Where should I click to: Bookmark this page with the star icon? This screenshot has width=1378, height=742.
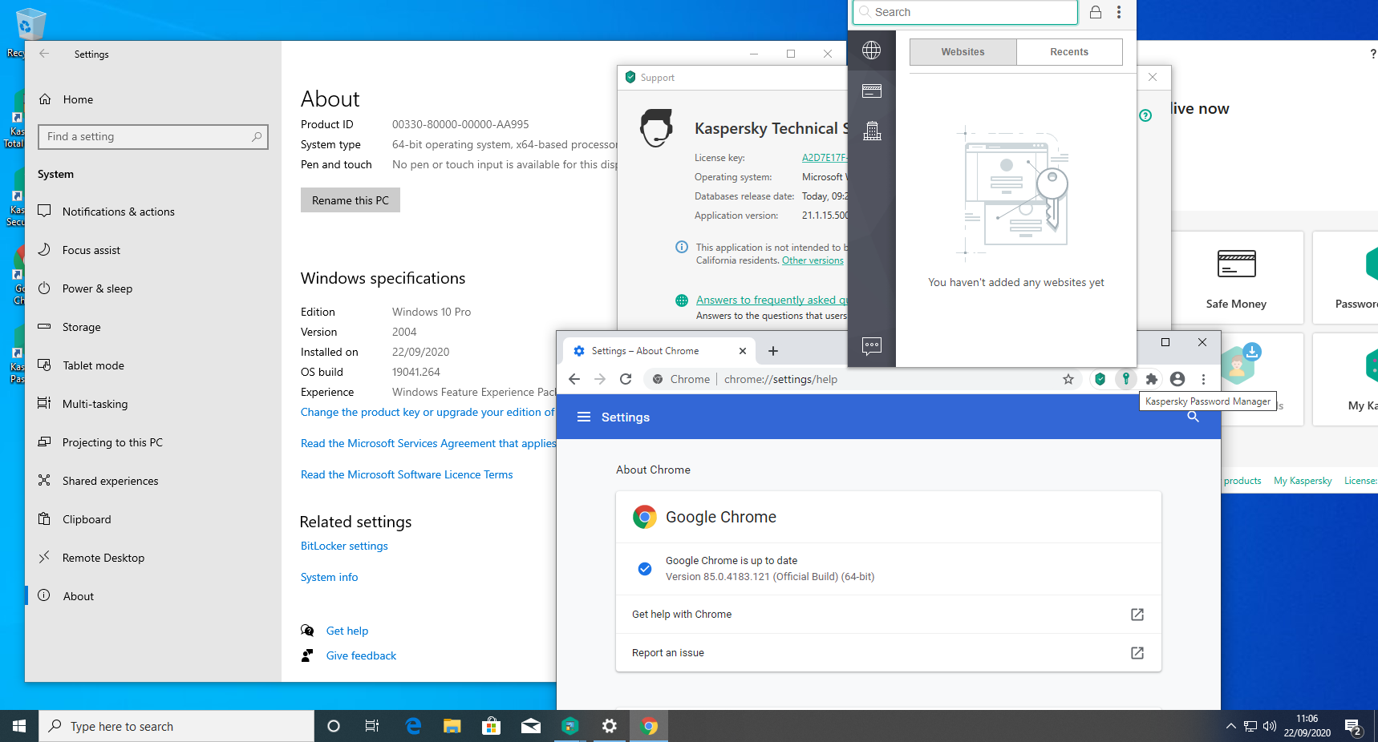coord(1068,379)
